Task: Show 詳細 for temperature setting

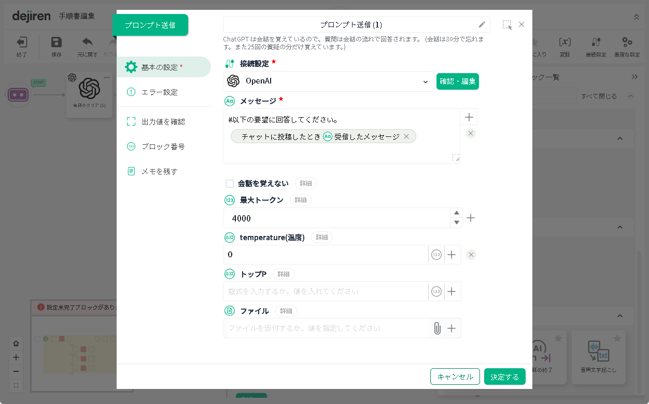Action: 322,237
